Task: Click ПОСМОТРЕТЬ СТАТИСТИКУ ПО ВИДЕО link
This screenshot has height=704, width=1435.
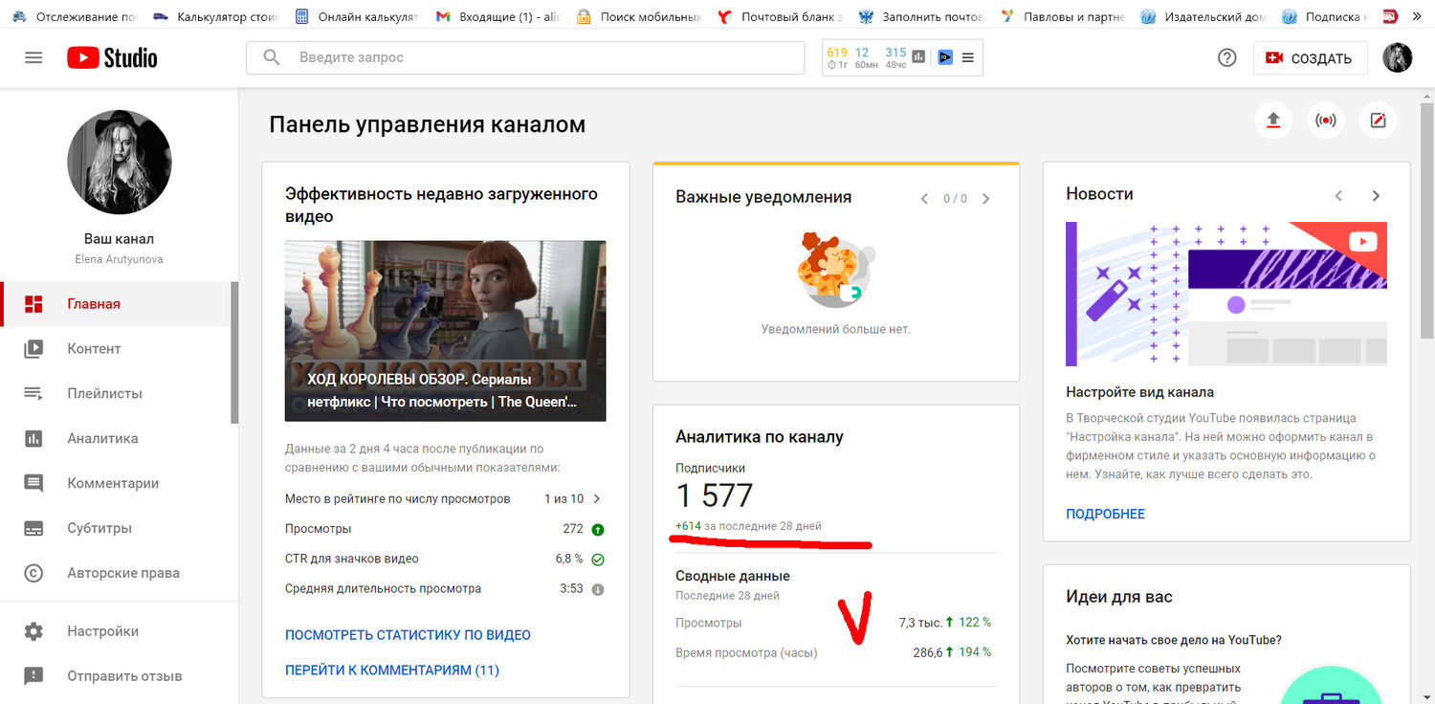Action: pyautogui.click(x=408, y=635)
